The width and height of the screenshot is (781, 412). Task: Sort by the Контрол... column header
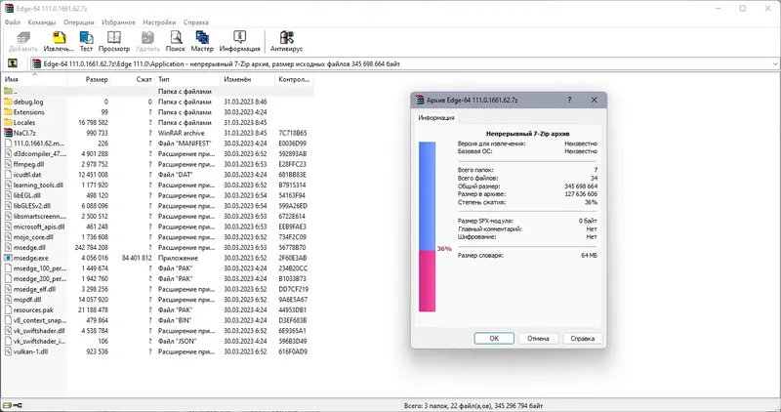pyautogui.click(x=294, y=79)
